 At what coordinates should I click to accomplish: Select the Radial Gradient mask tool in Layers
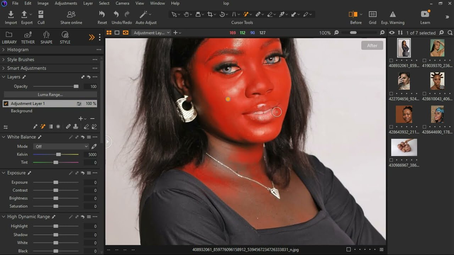58,126
